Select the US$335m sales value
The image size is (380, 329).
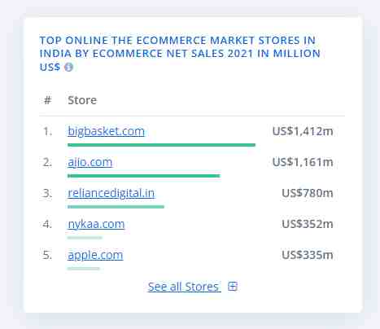point(308,255)
